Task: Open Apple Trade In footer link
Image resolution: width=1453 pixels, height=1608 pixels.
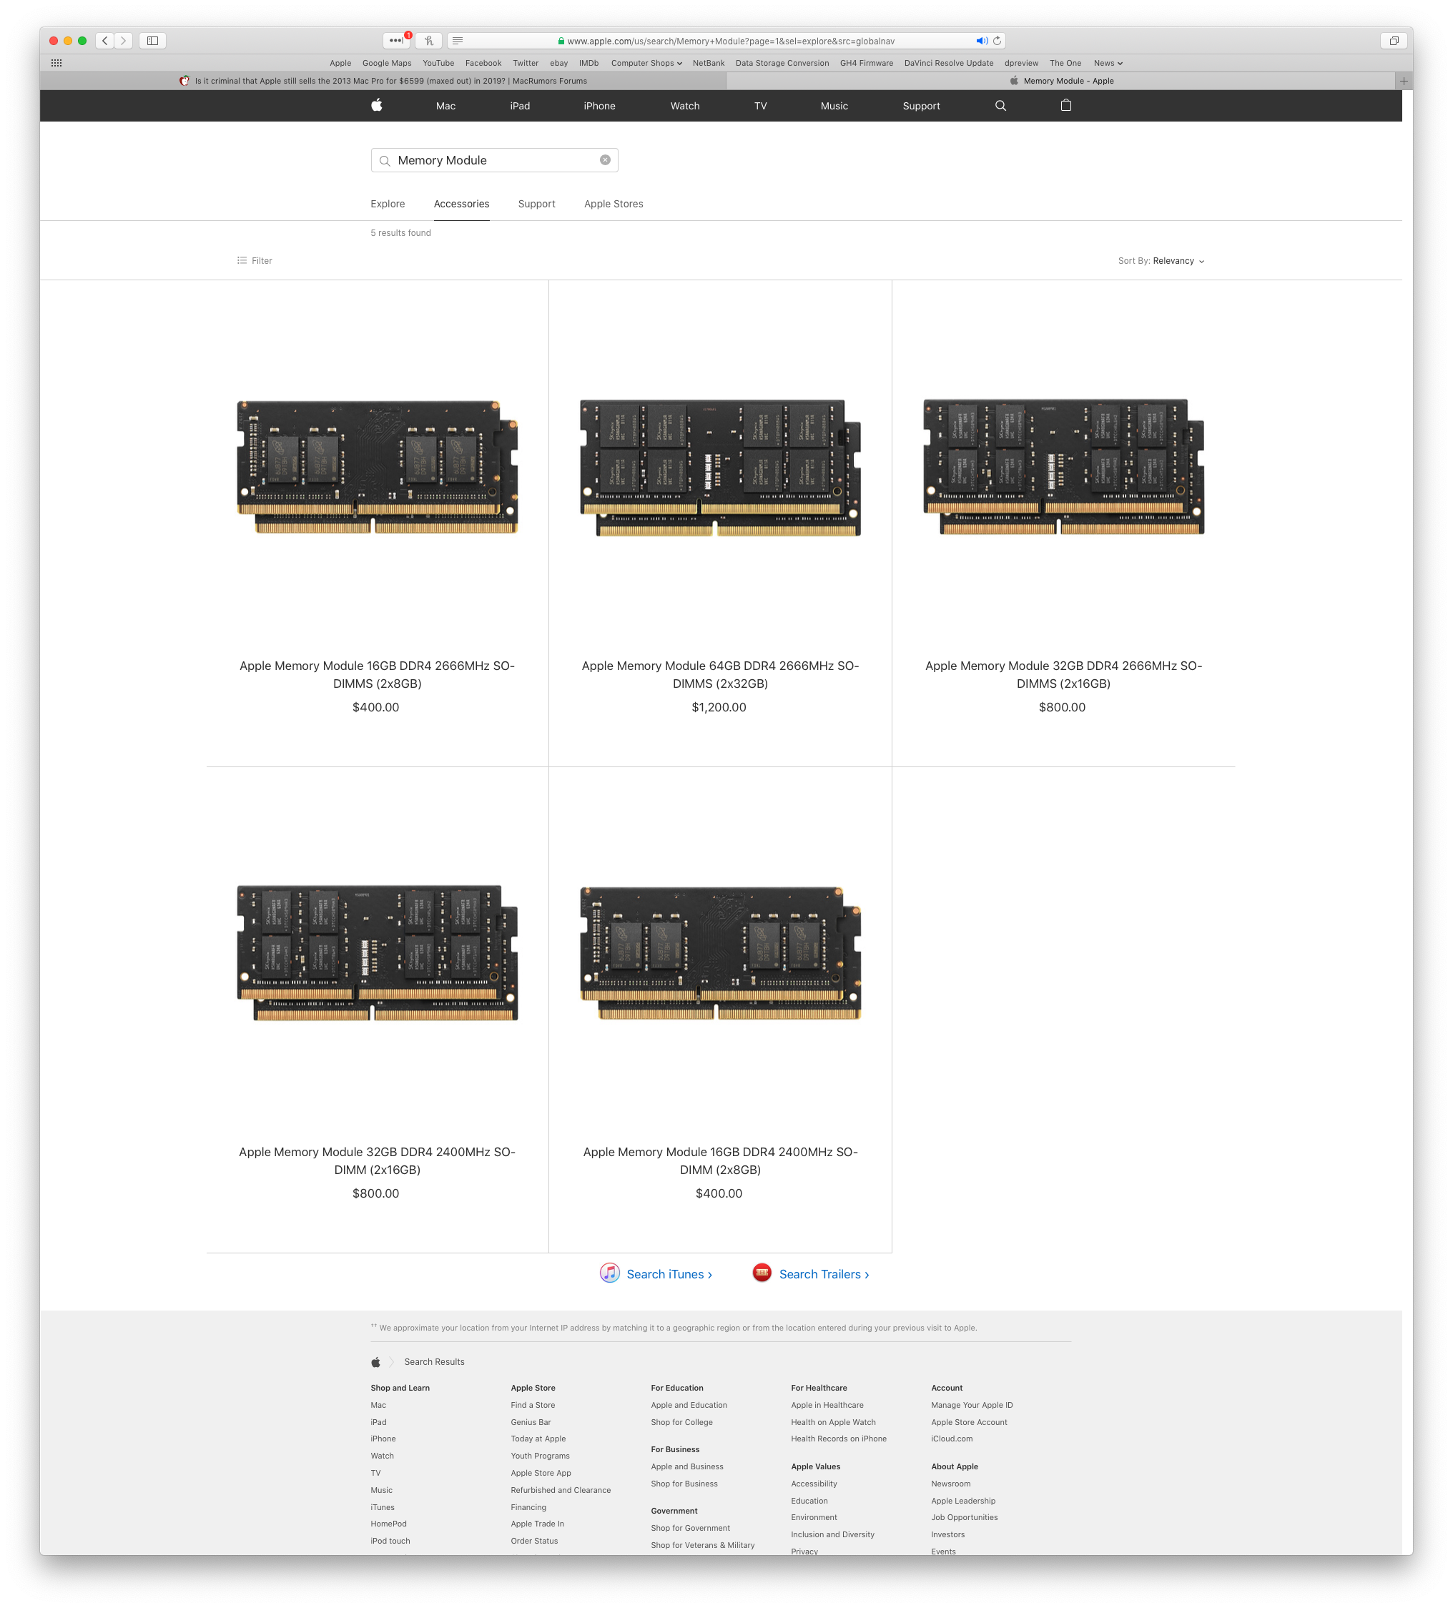Action: pyautogui.click(x=537, y=1524)
